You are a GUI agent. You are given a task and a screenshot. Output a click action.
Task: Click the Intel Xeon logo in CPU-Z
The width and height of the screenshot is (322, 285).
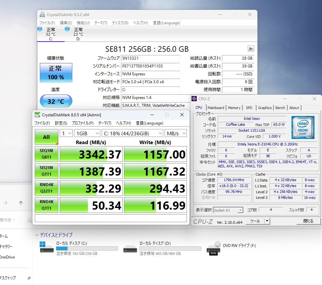[303, 127]
